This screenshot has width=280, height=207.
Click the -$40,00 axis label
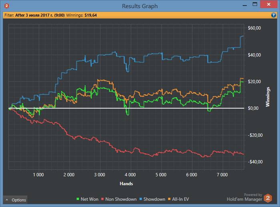pos(255,162)
